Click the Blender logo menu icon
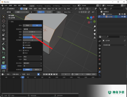This screenshot has height=97, width=127. [2, 6]
